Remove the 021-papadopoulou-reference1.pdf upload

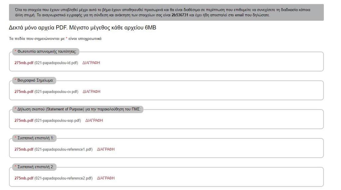[106, 149]
